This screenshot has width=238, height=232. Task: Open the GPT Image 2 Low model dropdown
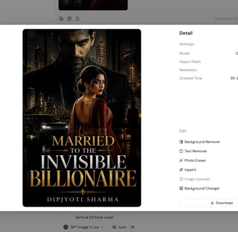(84, 227)
